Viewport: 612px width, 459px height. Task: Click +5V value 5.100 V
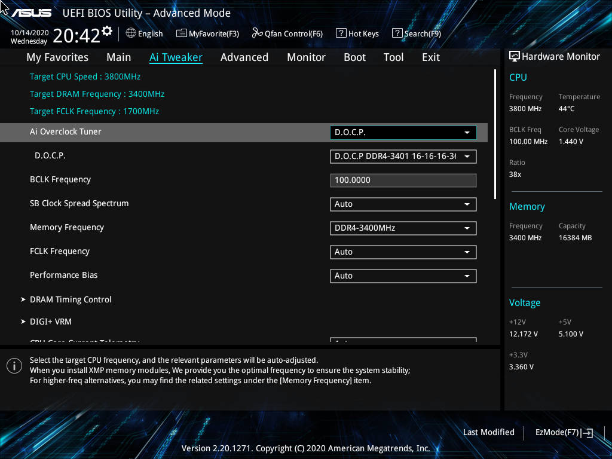click(x=571, y=334)
